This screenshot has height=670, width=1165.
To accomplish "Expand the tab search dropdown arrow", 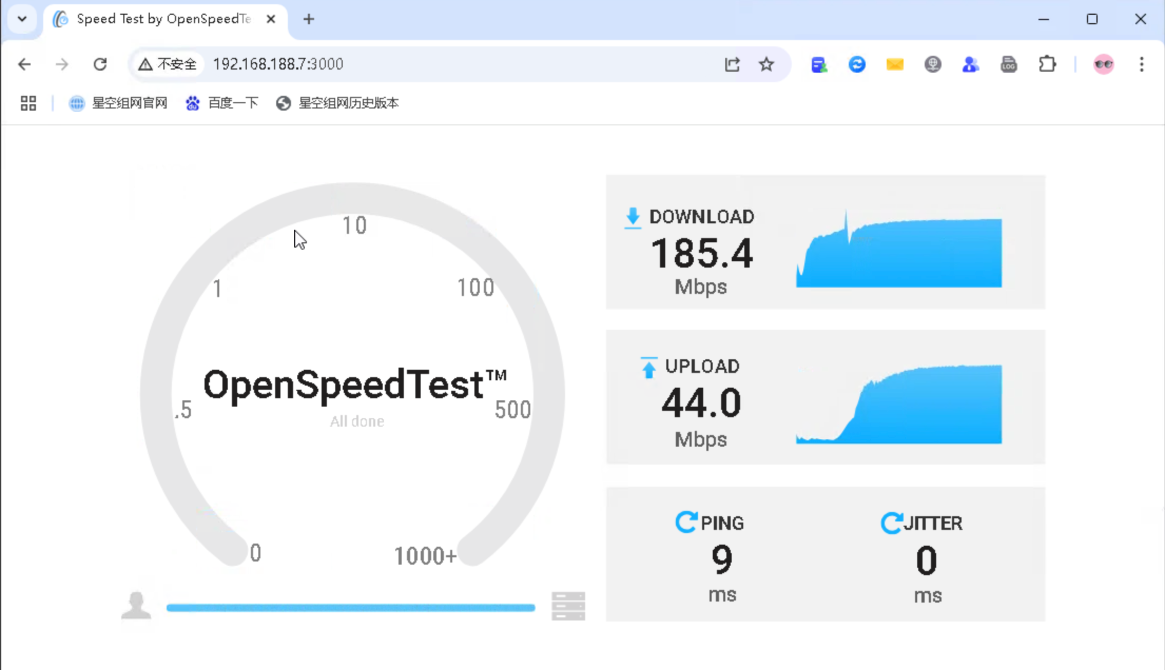I will (x=22, y=19).
